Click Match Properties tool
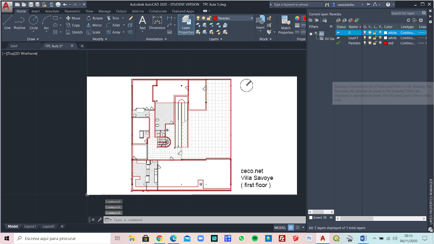 (286, 25)
